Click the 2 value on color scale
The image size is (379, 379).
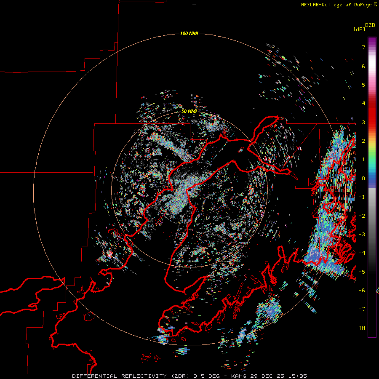tap(363, 141)
